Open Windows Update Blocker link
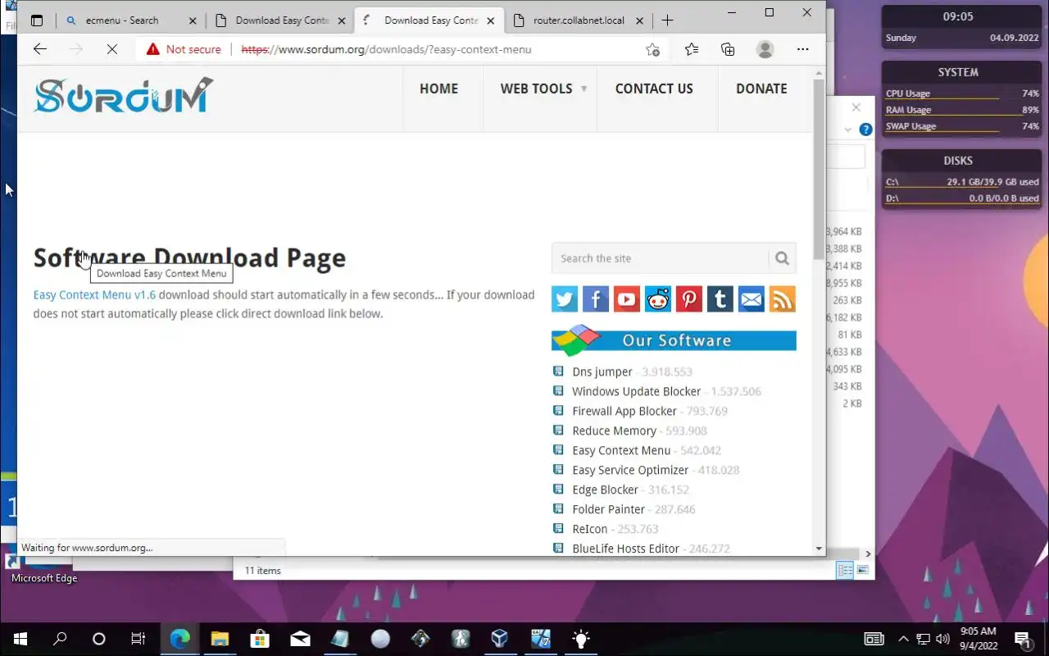 637,391
